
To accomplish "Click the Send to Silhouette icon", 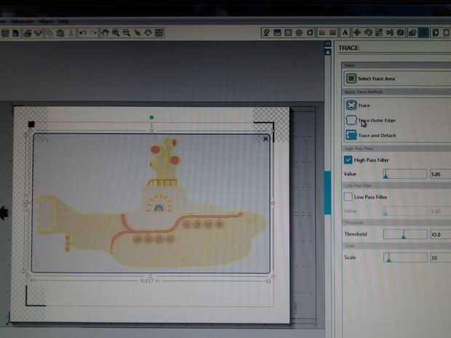I will (x=39, y=33).
